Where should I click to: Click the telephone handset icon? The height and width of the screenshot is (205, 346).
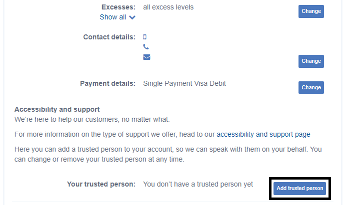click(x=146, y=47)
